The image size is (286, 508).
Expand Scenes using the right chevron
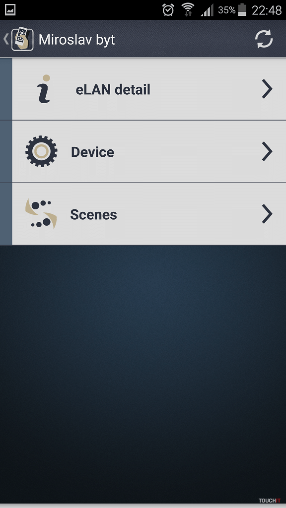(267, 214)
